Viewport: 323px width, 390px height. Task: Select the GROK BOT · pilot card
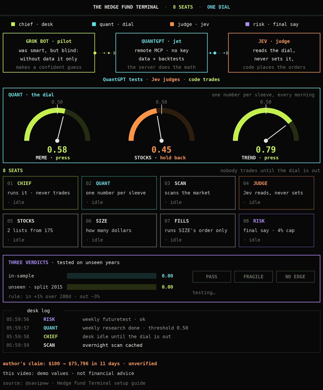pyautogui.click(x=49, y=53)
